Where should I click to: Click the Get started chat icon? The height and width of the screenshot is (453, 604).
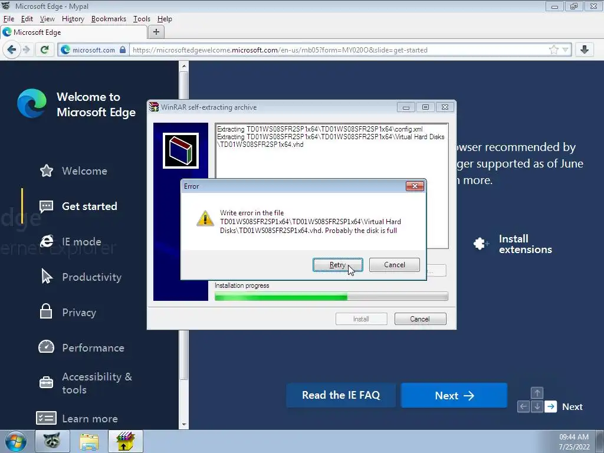click(46, 206)
